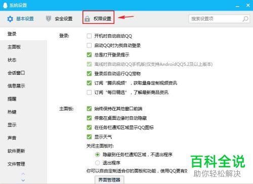Select 文件管理 in the left sidebar
The image size is (253, 184).
[x=23, y=164]
